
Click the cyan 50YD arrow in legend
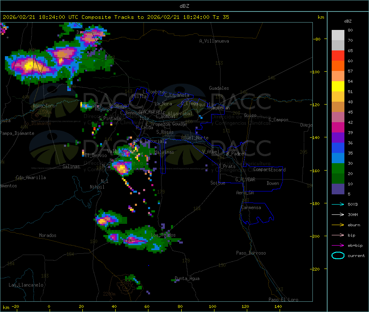[x=338, y=204]
